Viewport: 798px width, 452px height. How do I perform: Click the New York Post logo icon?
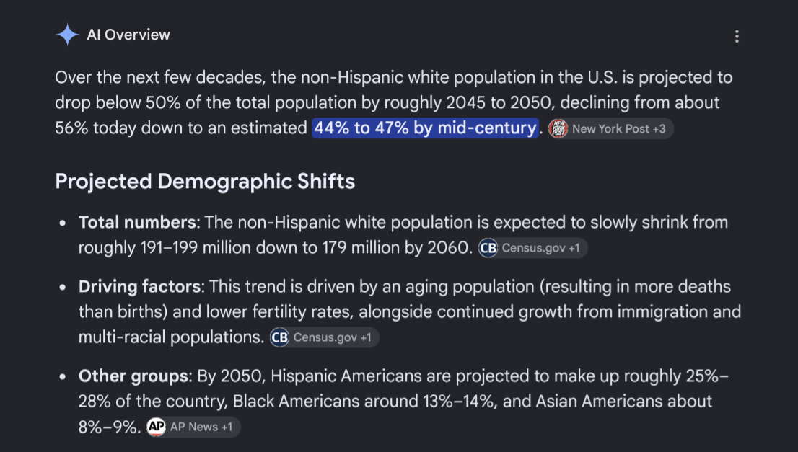coord(558,128)
